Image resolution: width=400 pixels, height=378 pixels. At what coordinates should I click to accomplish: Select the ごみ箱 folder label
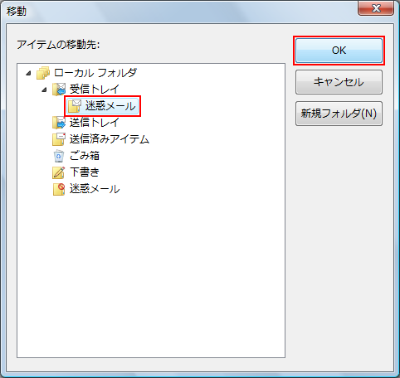pos(85,156)
